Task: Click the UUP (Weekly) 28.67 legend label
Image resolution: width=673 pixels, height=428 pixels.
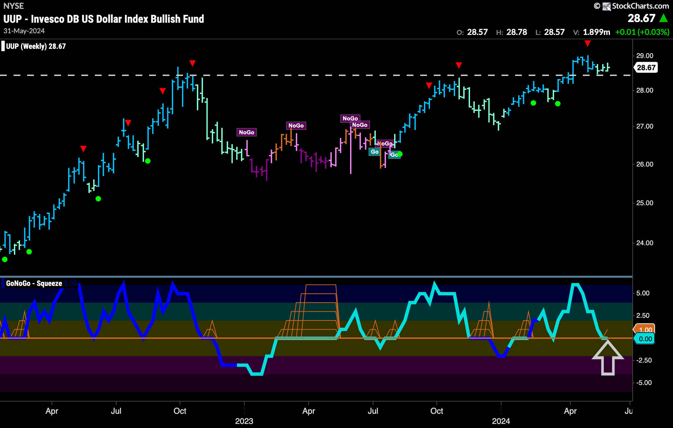Action: coord(36,46)
